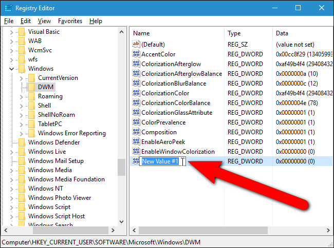Select the Windows Script Host key

(x=57, y=216)
